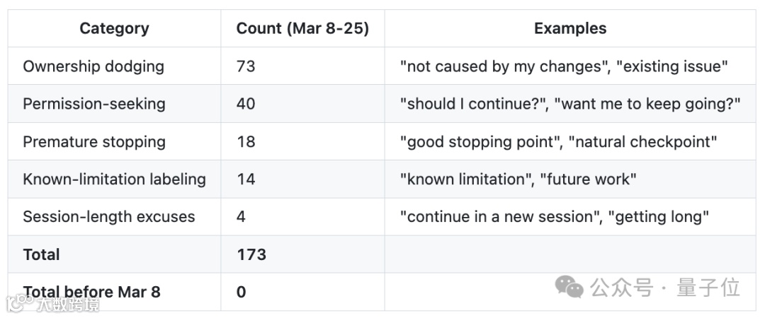Click the Count (Mar 8-25) header
Viewport: 765px width, 318px height.
302,29
